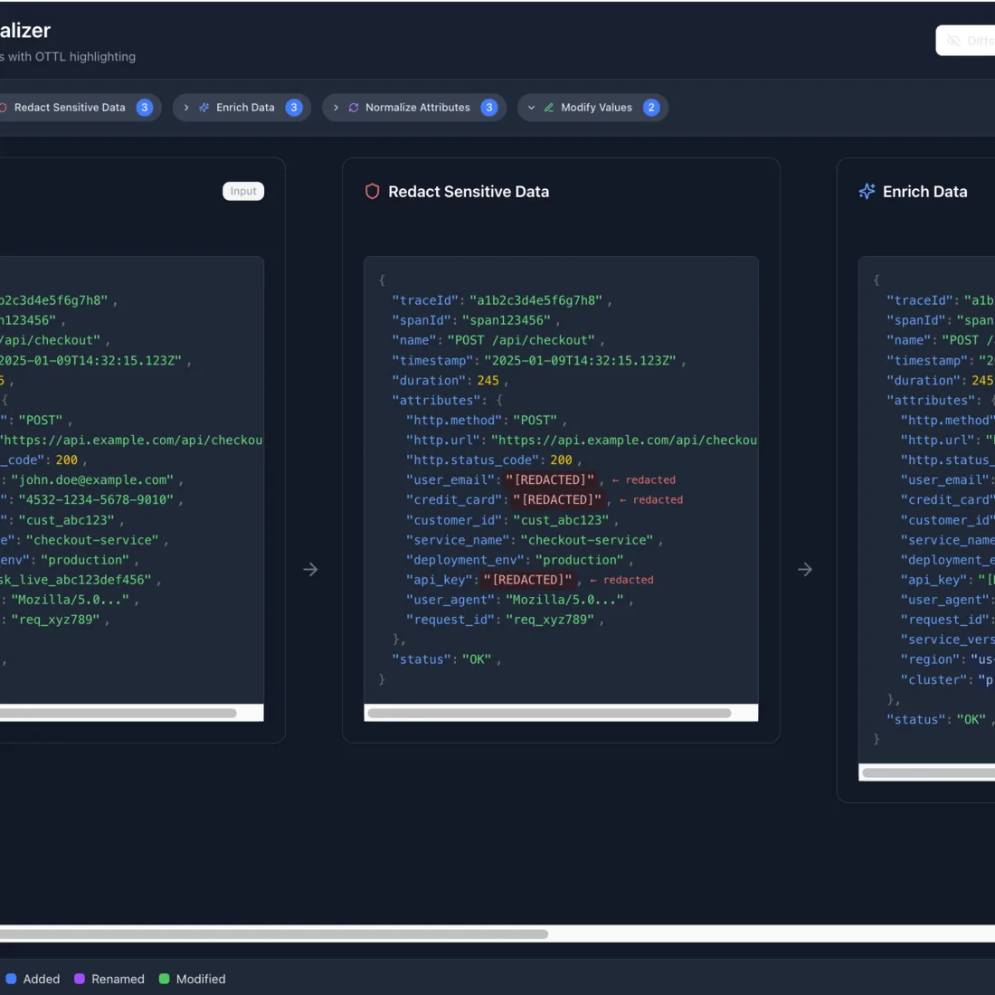Click "status" key in Redact card

click(422, 659)
